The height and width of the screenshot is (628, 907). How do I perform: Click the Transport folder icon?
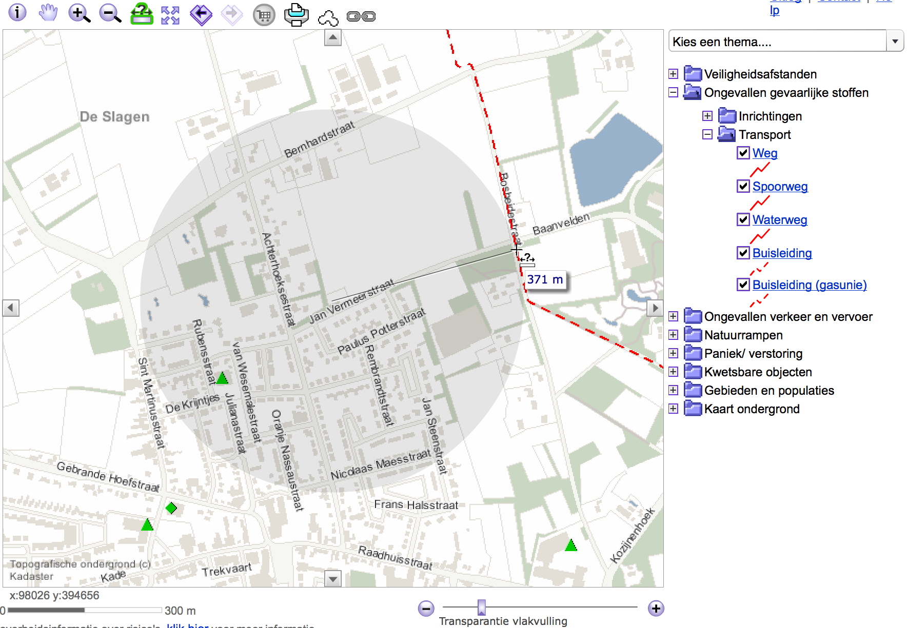pyautogui.click(x=726, y=134)
